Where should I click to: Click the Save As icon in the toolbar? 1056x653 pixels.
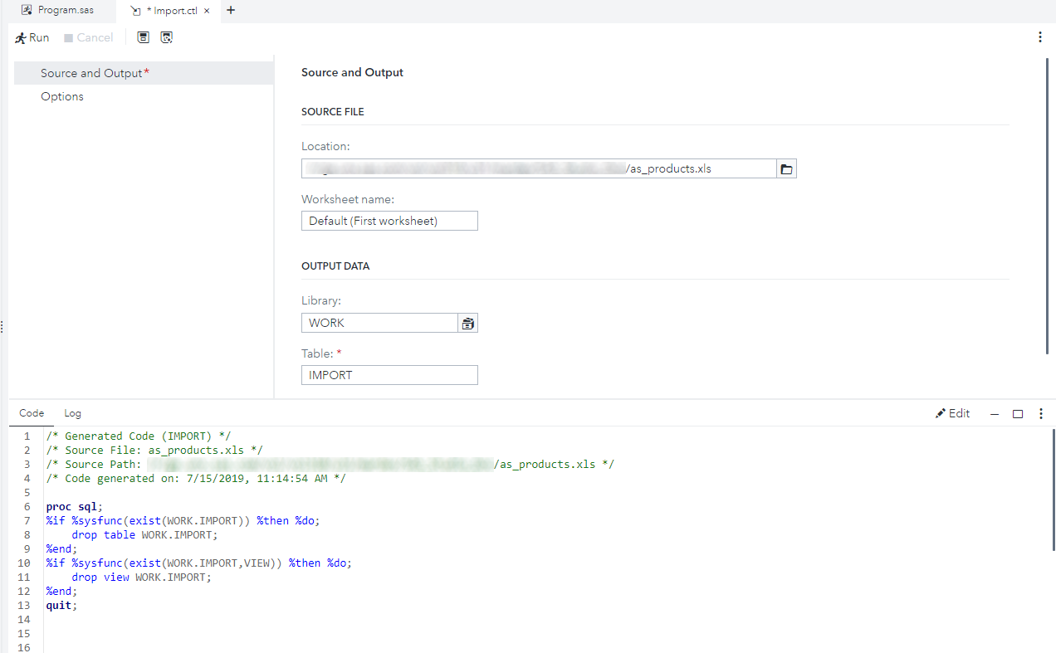click(167, 37)
